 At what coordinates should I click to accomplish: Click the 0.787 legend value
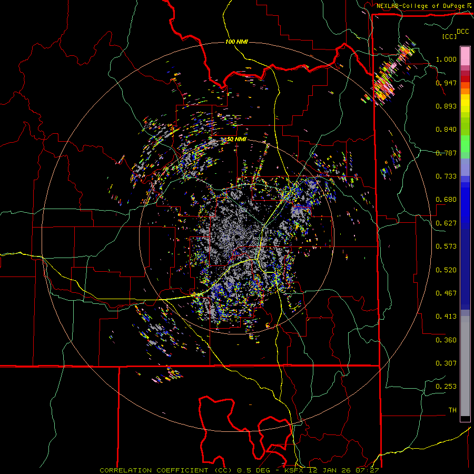[446, 153]
